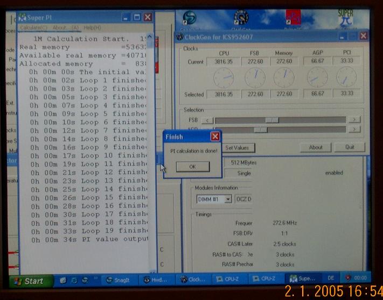Click the red shield tray icon

(x=348, y=278)
